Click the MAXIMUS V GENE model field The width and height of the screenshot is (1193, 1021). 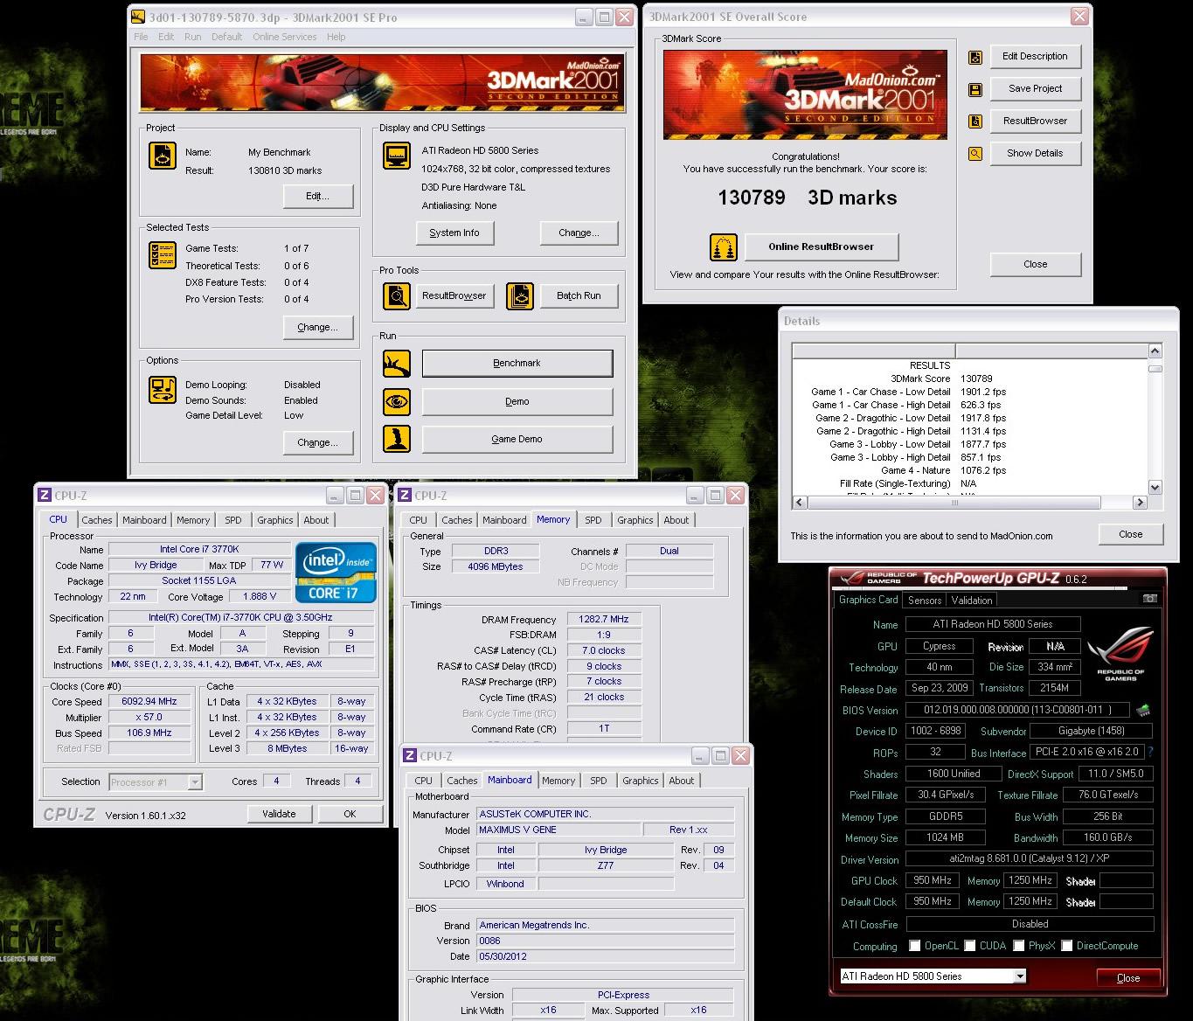click(558, 830)
